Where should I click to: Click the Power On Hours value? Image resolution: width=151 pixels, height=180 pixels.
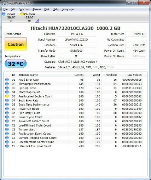tap(136, 56)
